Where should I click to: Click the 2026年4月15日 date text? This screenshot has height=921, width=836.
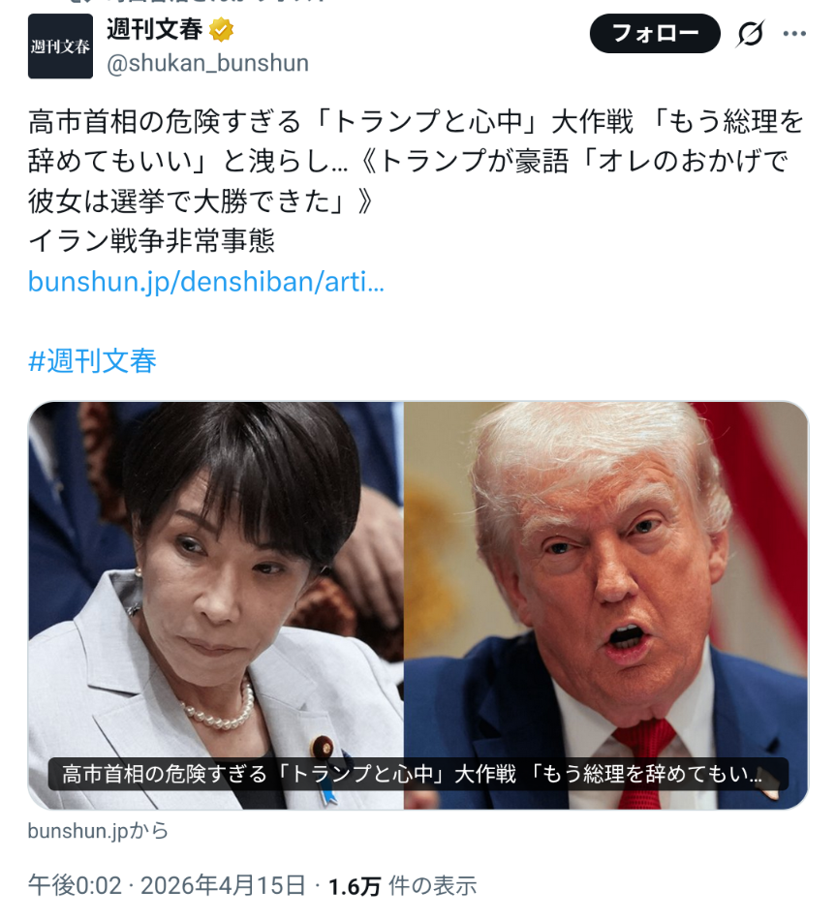223,886
